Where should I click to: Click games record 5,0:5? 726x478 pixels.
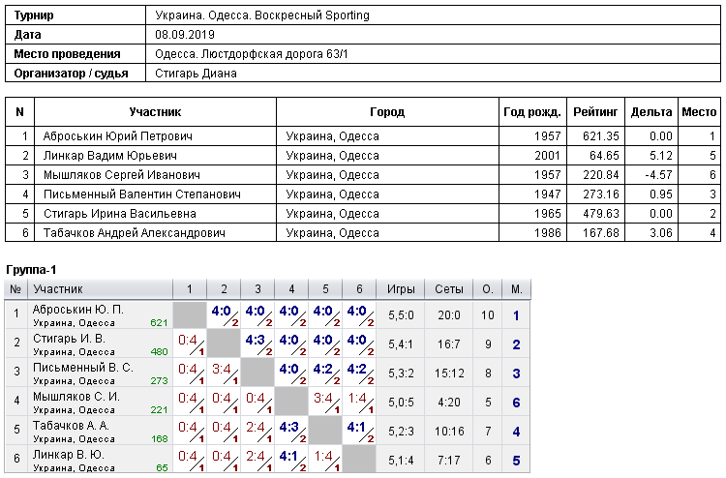401,403
